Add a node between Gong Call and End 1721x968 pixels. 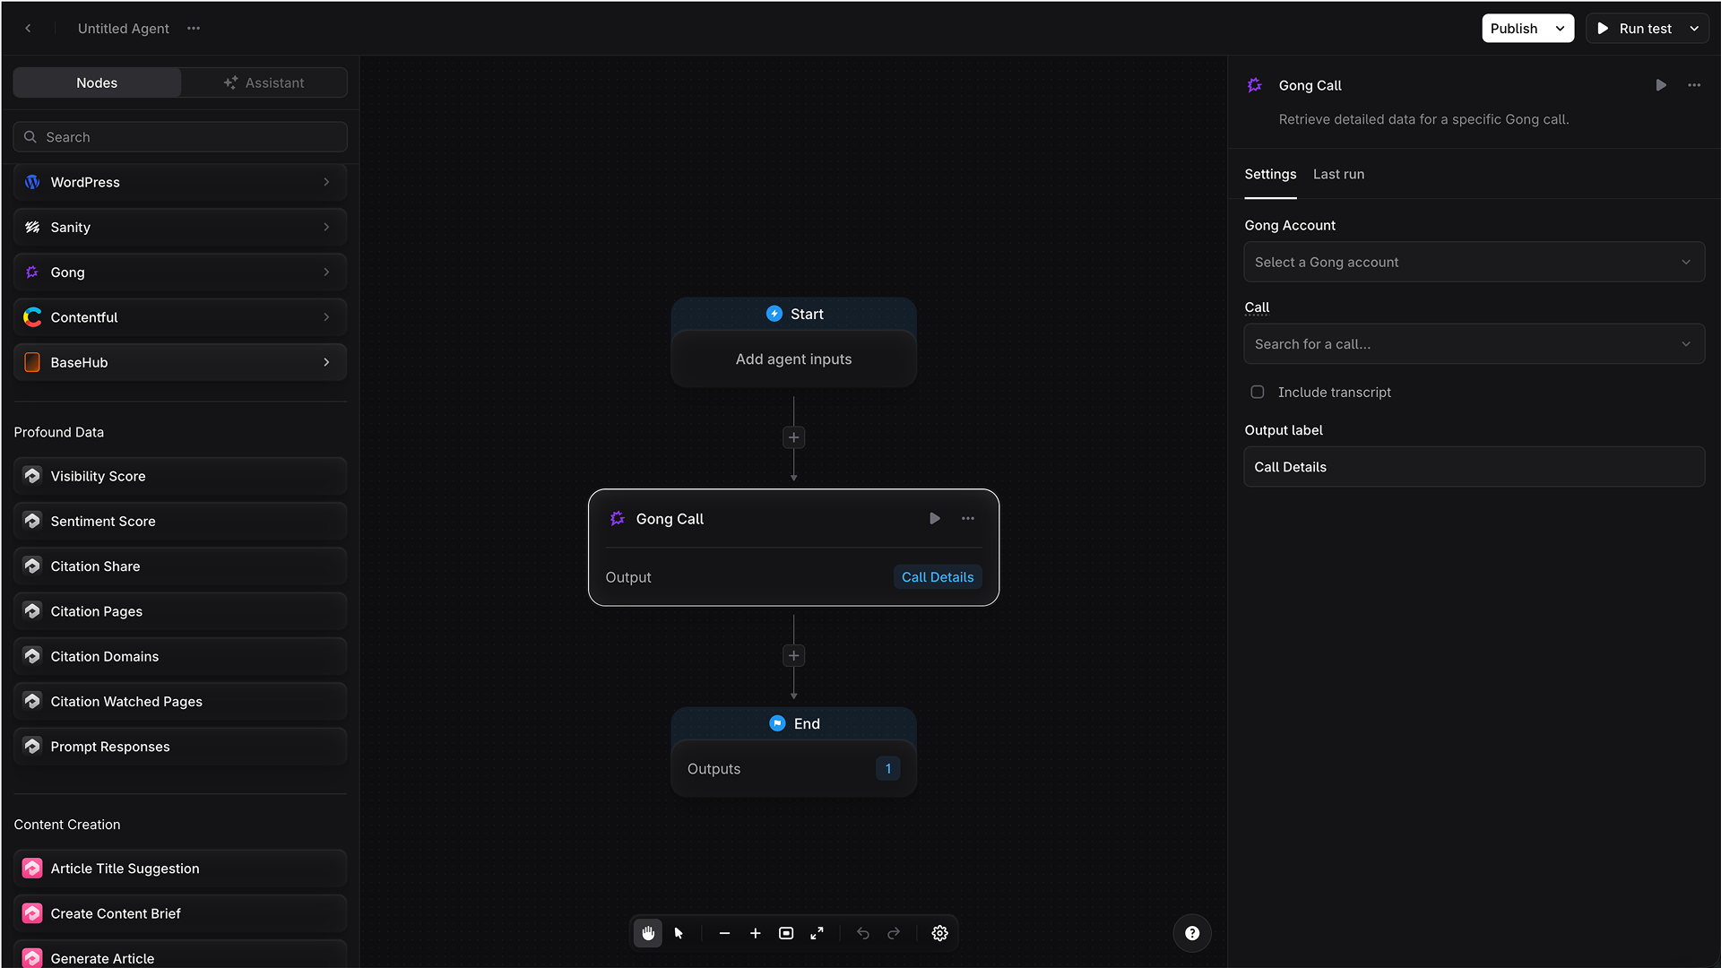[793, 656]
